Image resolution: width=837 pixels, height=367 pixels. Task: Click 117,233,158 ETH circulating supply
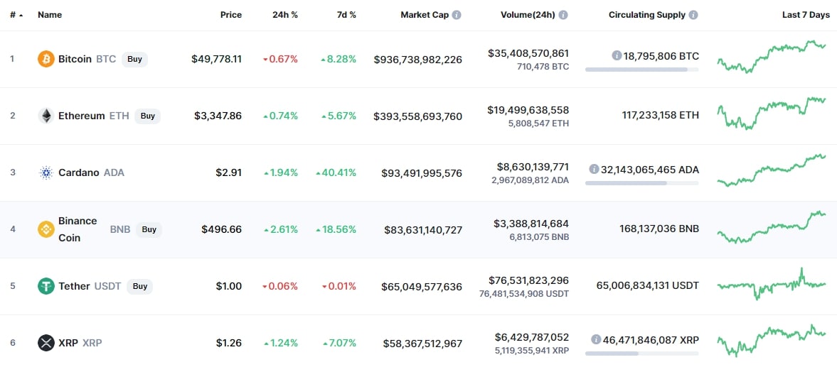661,115
